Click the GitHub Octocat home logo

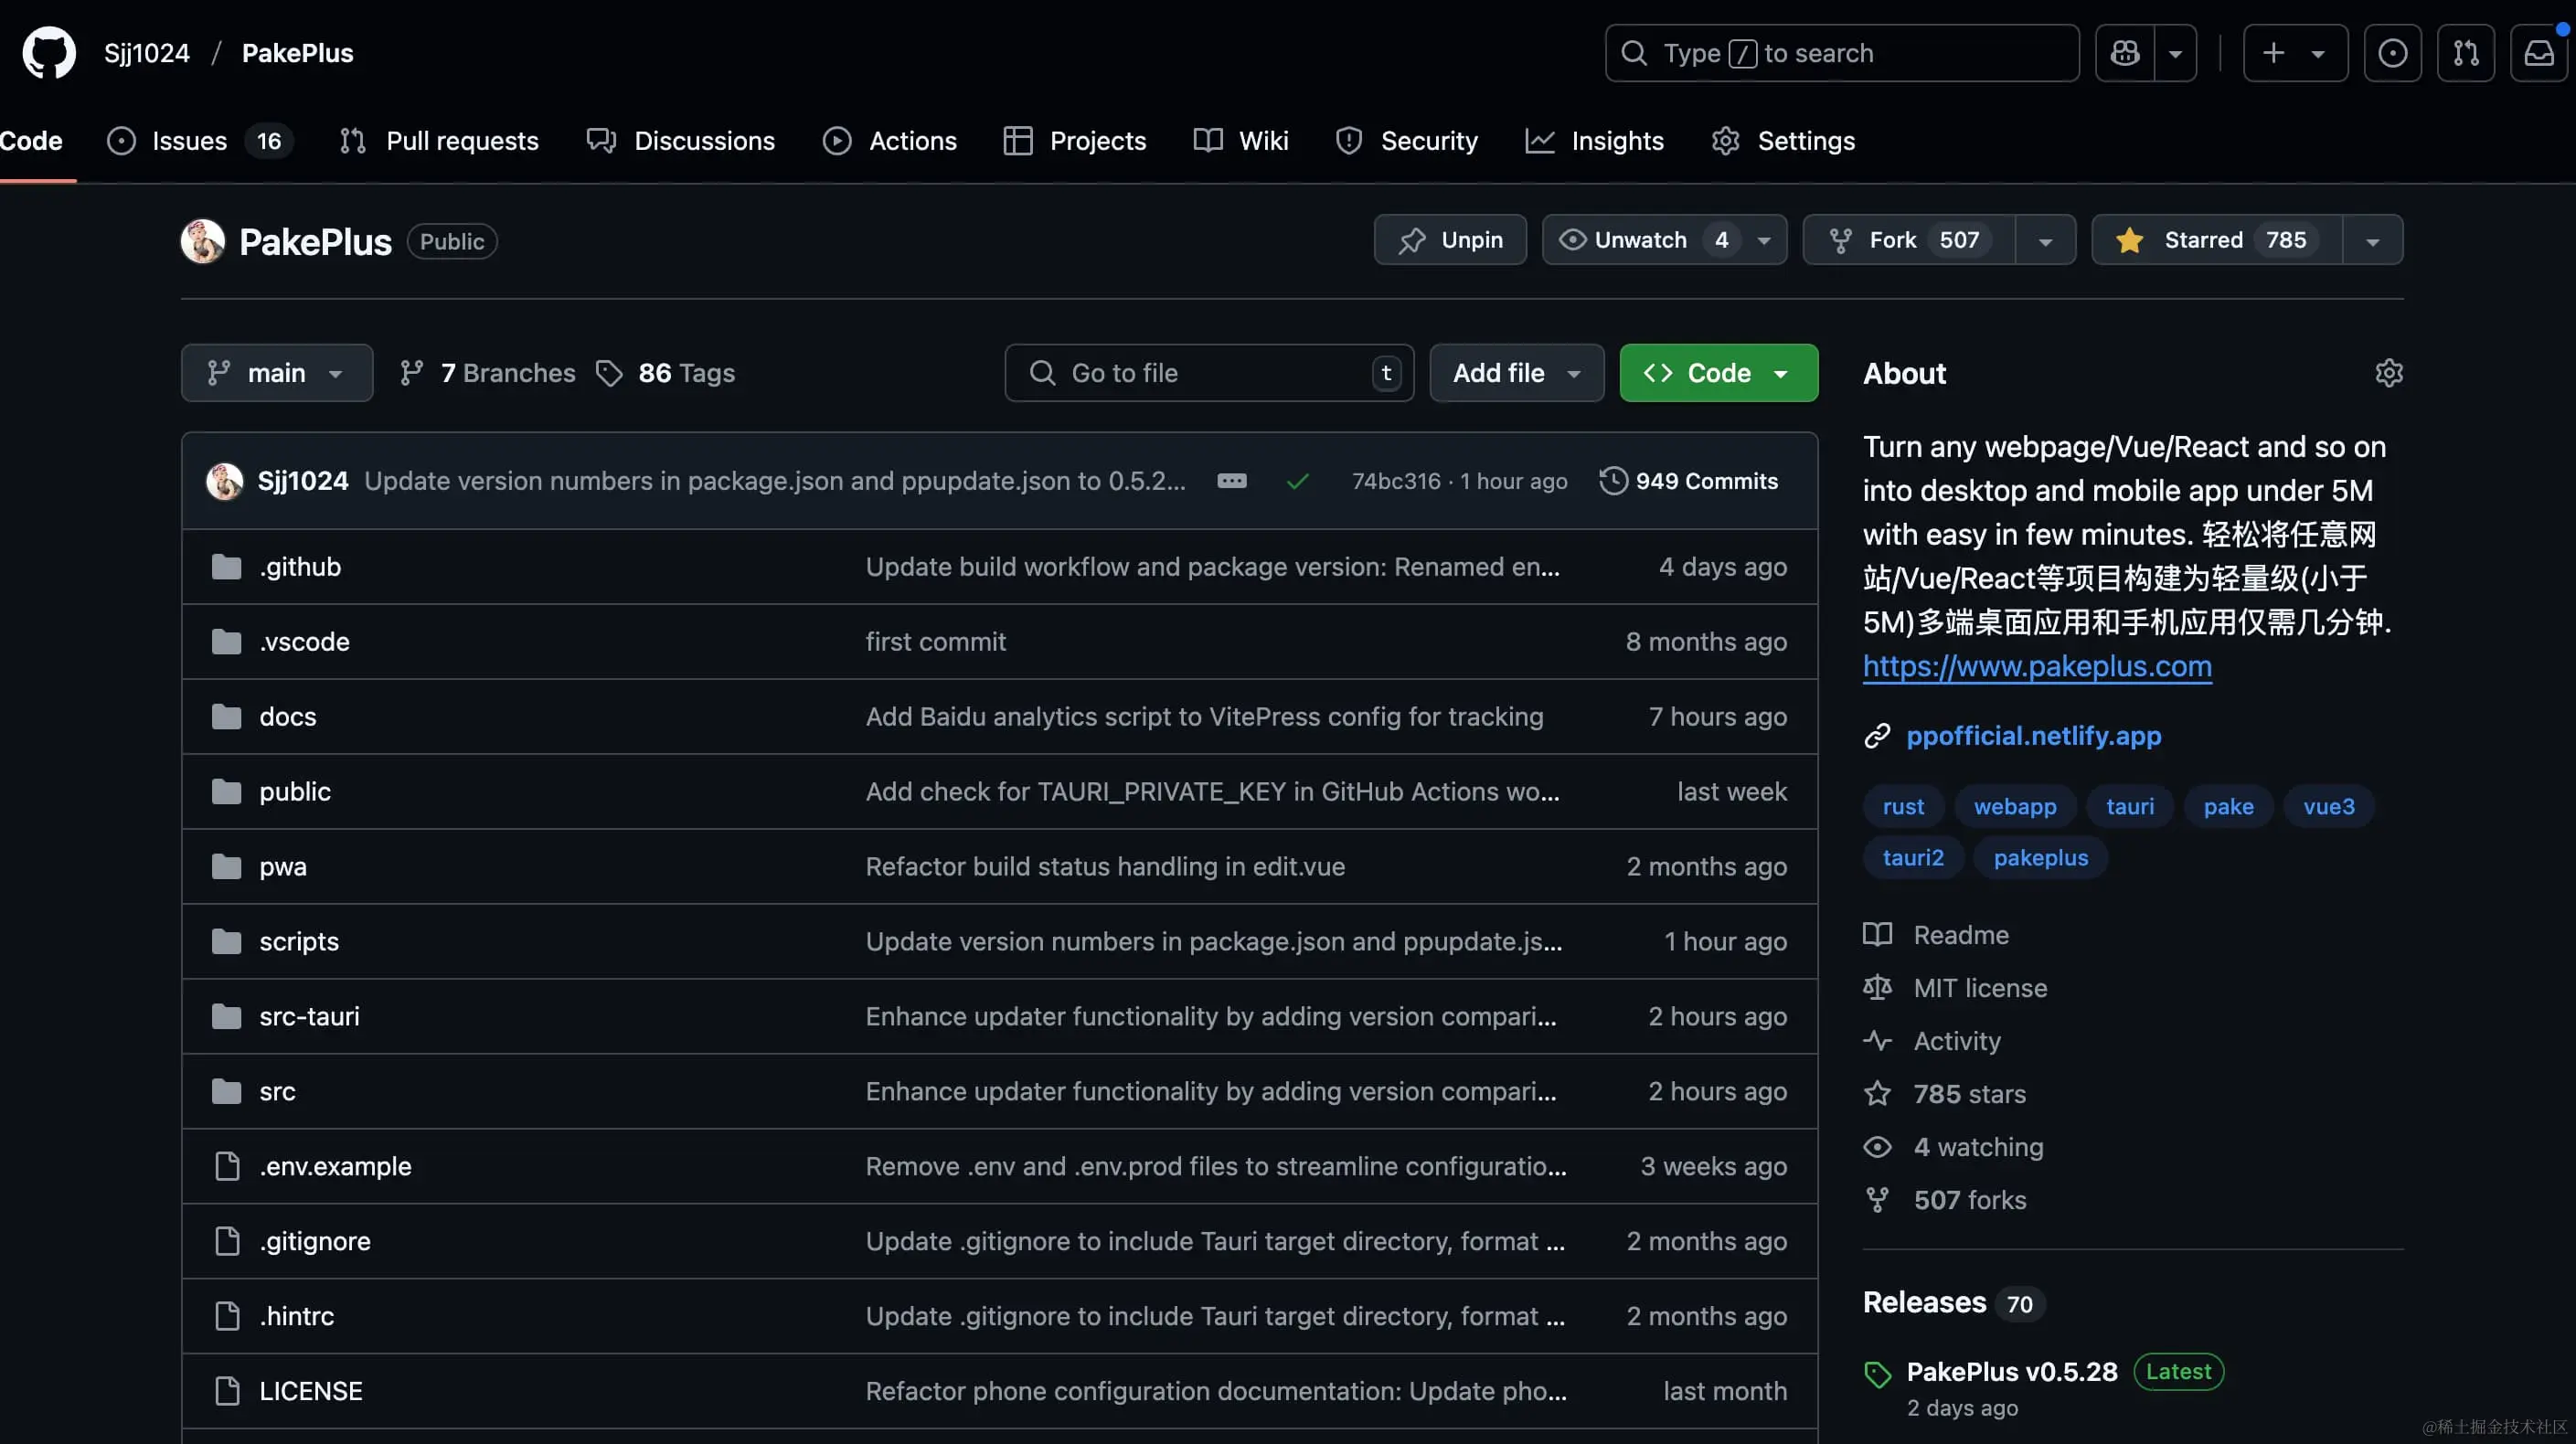coord(49,53)
